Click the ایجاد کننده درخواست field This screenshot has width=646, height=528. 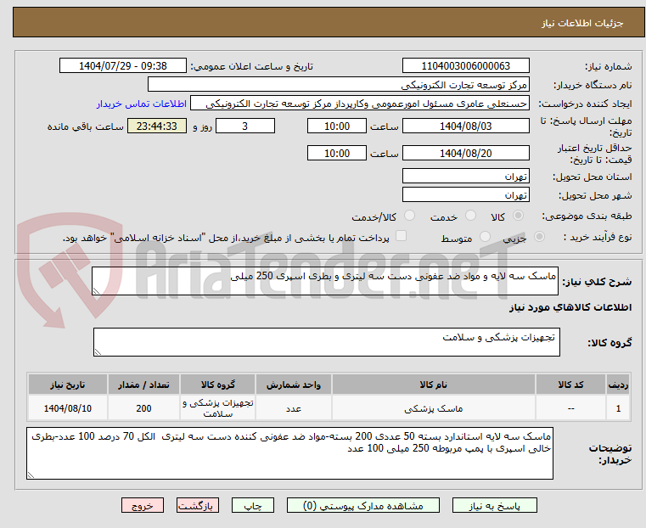[359, 104]
